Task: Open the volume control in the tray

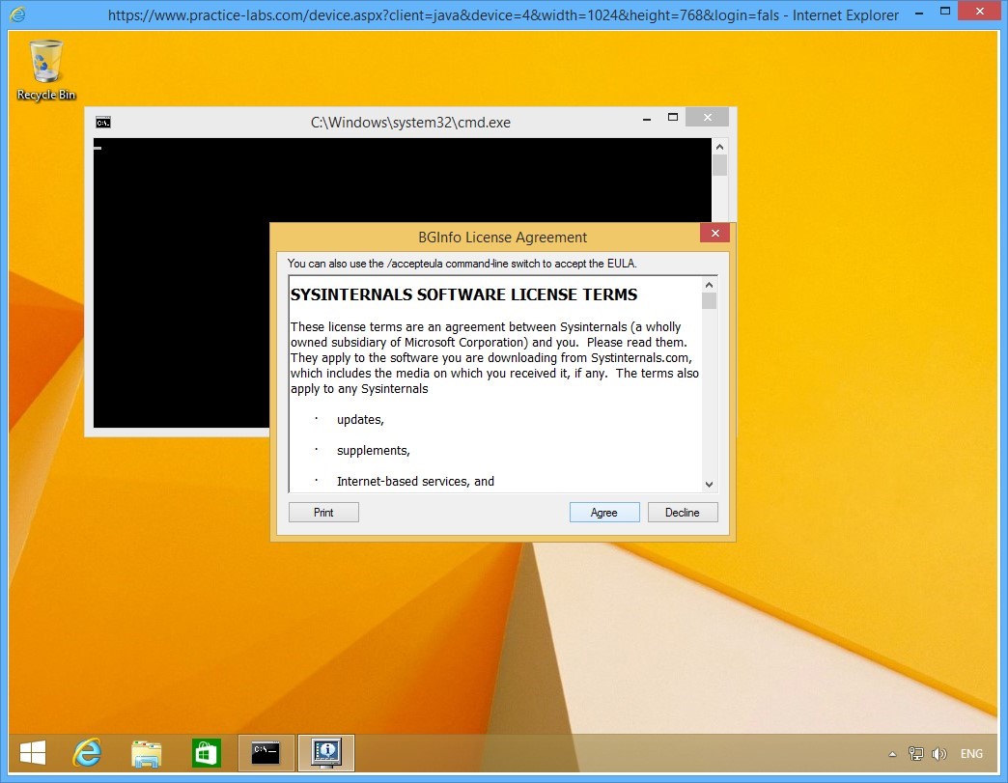Action: pos(938,754)
